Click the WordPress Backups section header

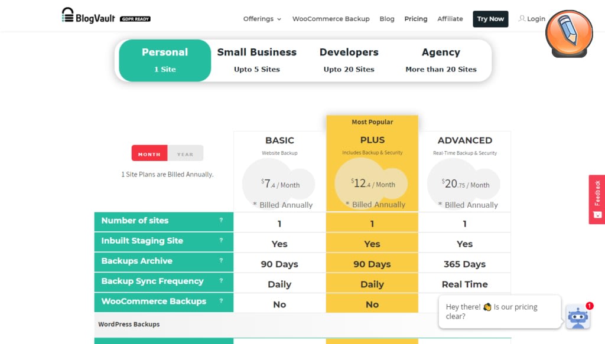point(129,325)
